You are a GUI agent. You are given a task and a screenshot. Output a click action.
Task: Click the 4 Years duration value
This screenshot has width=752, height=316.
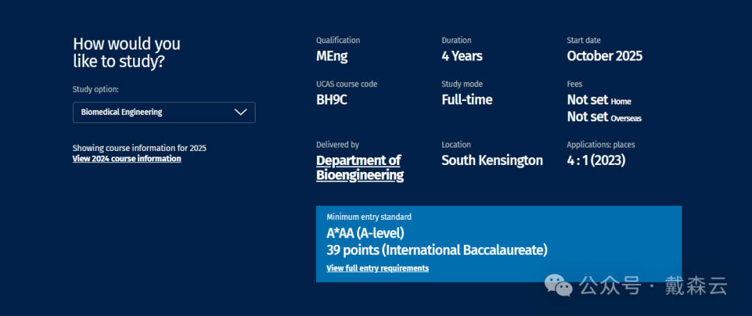pyautogui.click(x=462, y=56)
